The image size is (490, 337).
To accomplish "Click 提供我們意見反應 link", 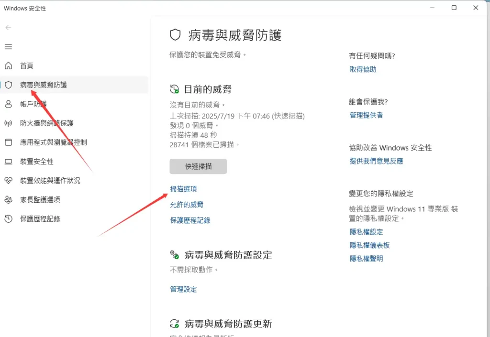I will click(376, 161).
